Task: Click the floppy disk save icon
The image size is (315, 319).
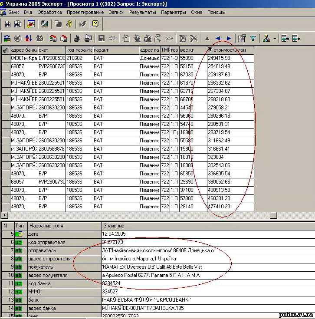Action: click(x=101, y=38)
